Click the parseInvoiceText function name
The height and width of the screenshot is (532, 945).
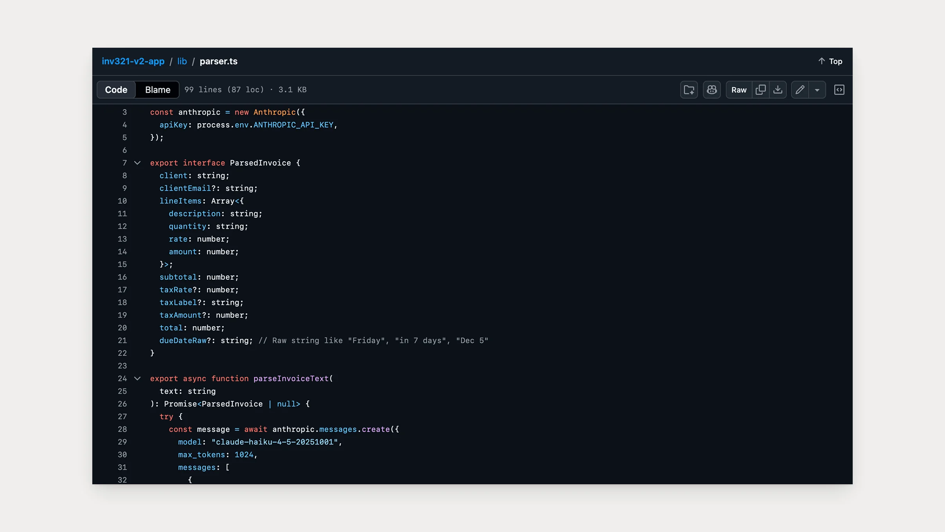tap(291, 378)
